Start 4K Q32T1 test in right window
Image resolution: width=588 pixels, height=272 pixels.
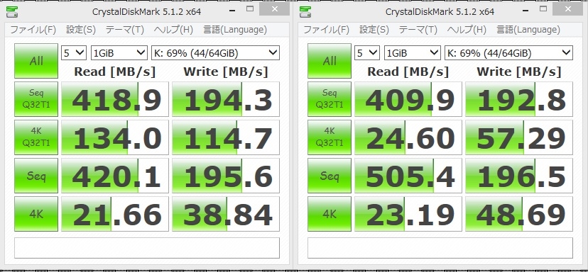coord(330,137)
